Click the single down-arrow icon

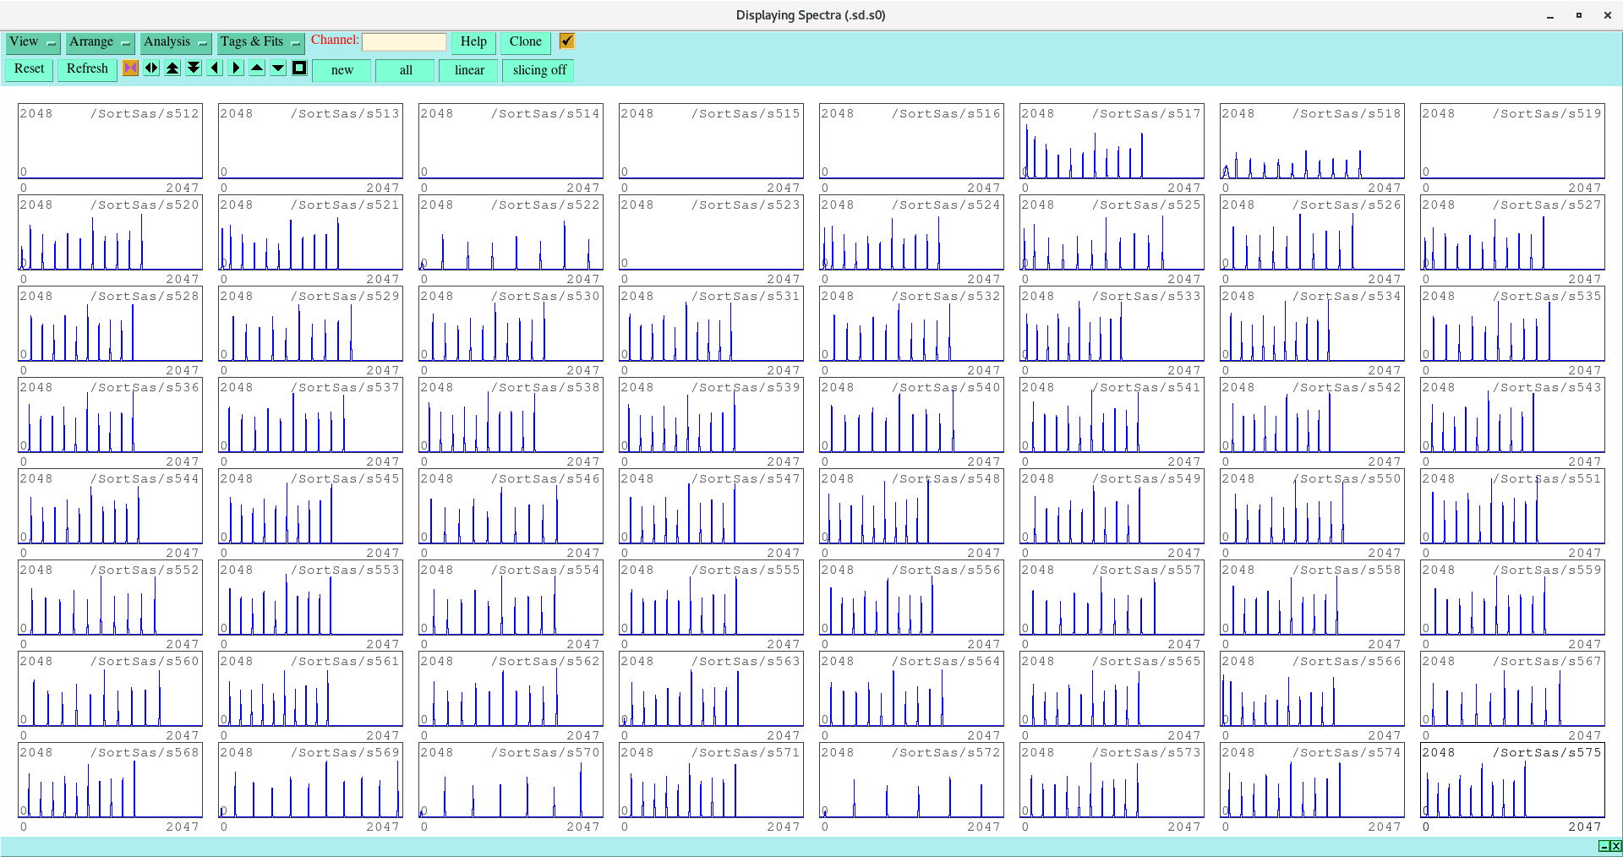pyautogui.click(x=278, y=68)
